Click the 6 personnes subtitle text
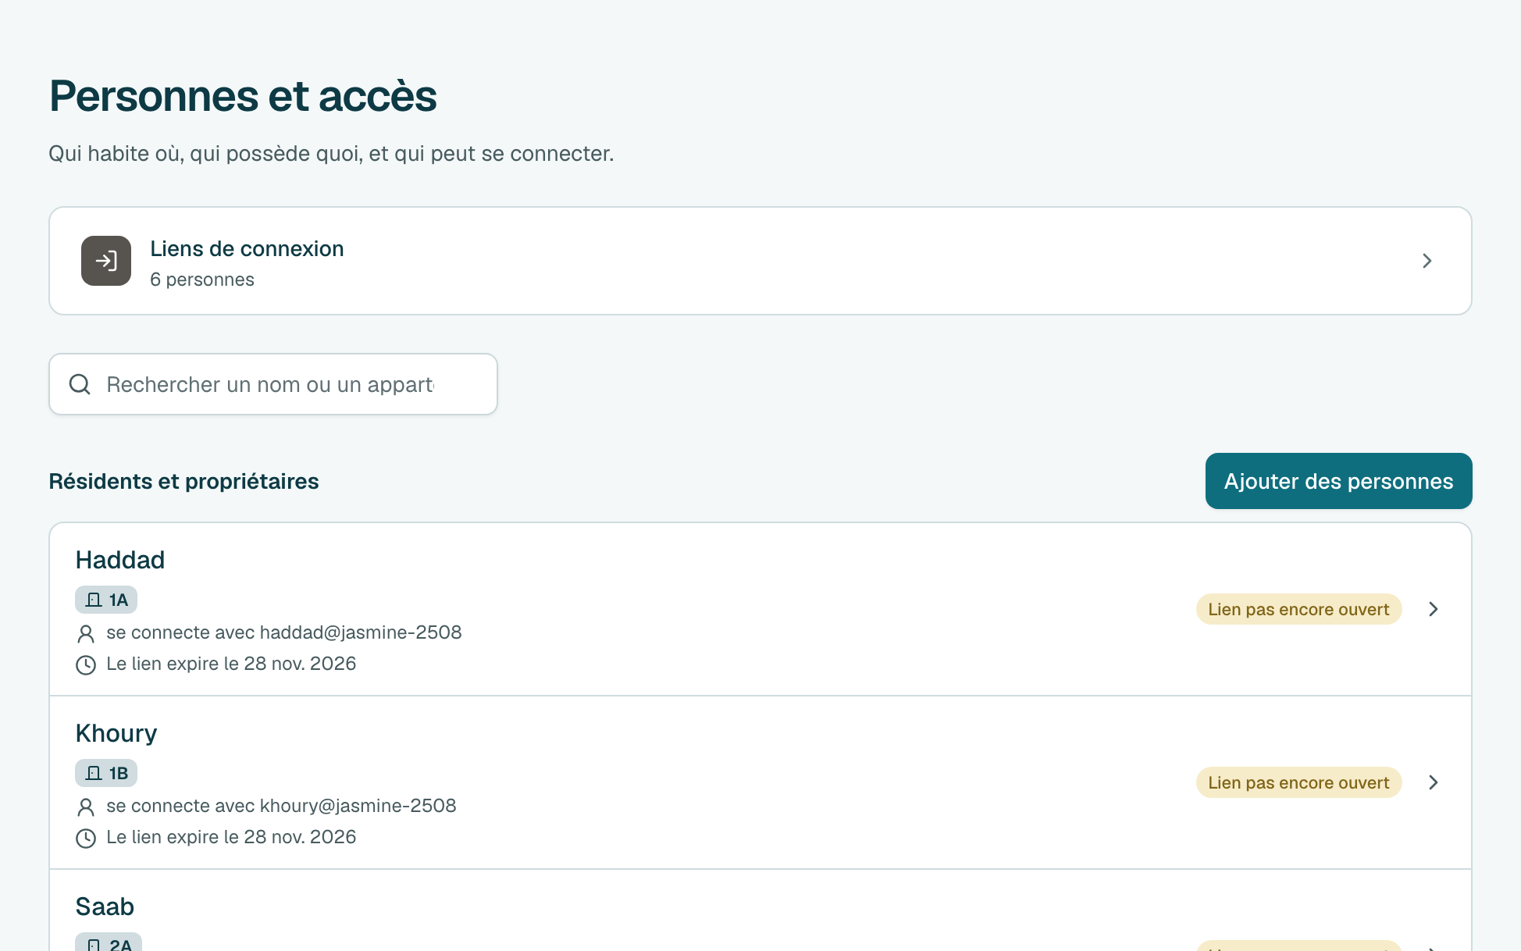Viewport: 1521px width, 951px height. click(x=202, y=280)
